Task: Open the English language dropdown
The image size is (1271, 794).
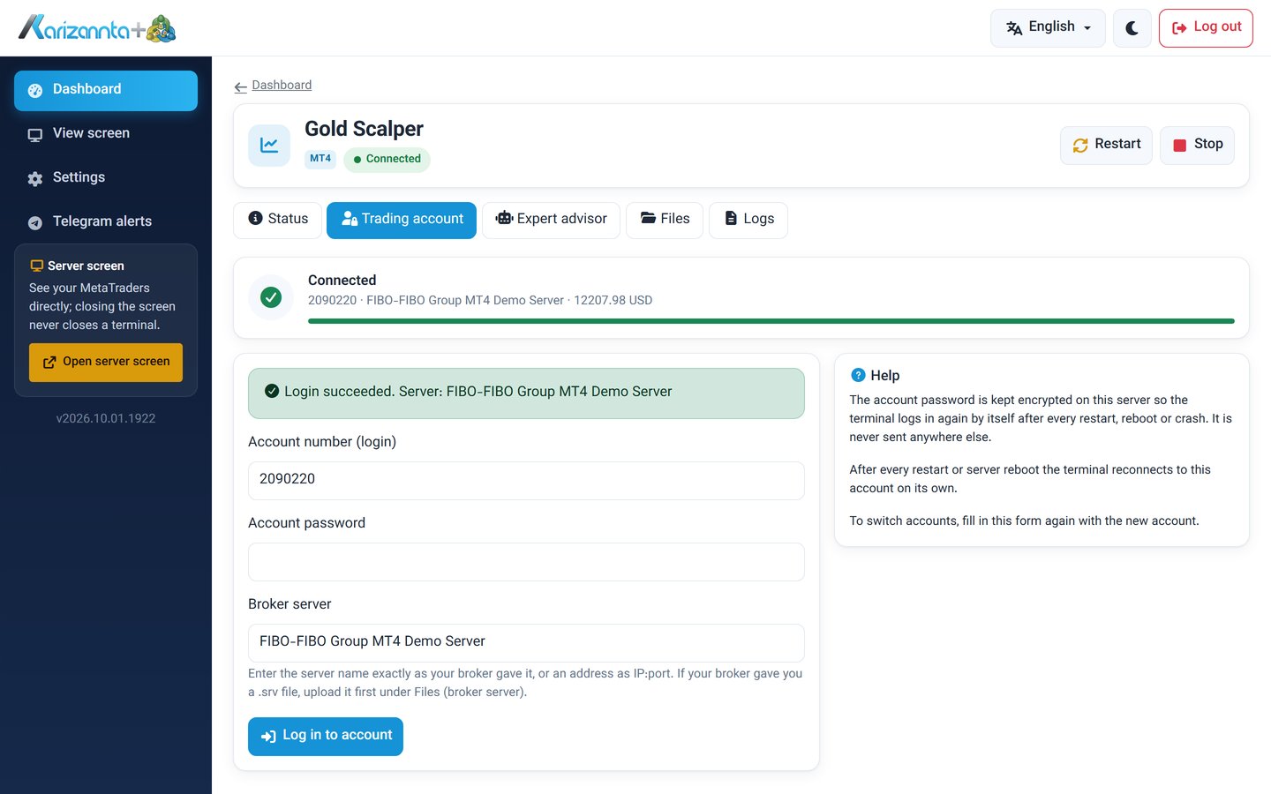Action: (1048, 28)
